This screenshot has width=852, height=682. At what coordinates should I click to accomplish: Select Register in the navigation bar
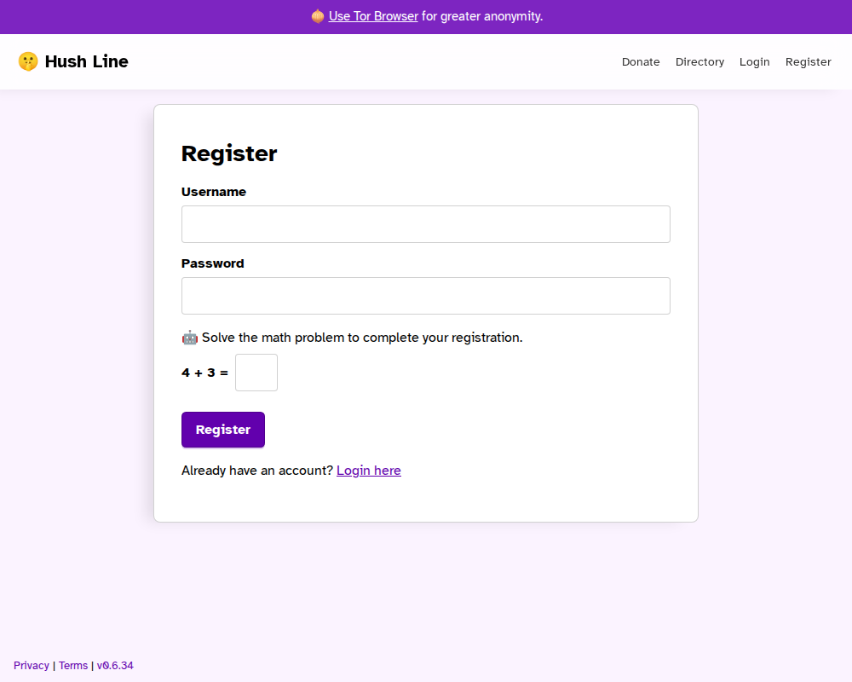808,61
